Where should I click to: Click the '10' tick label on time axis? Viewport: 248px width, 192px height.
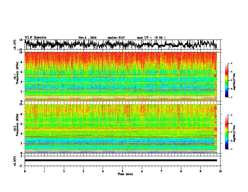pos(220,171)
